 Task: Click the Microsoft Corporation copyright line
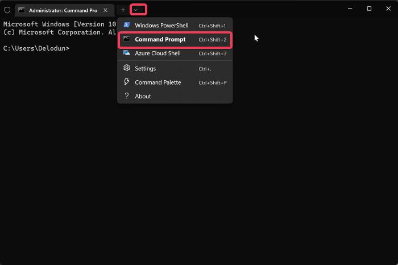60,32
